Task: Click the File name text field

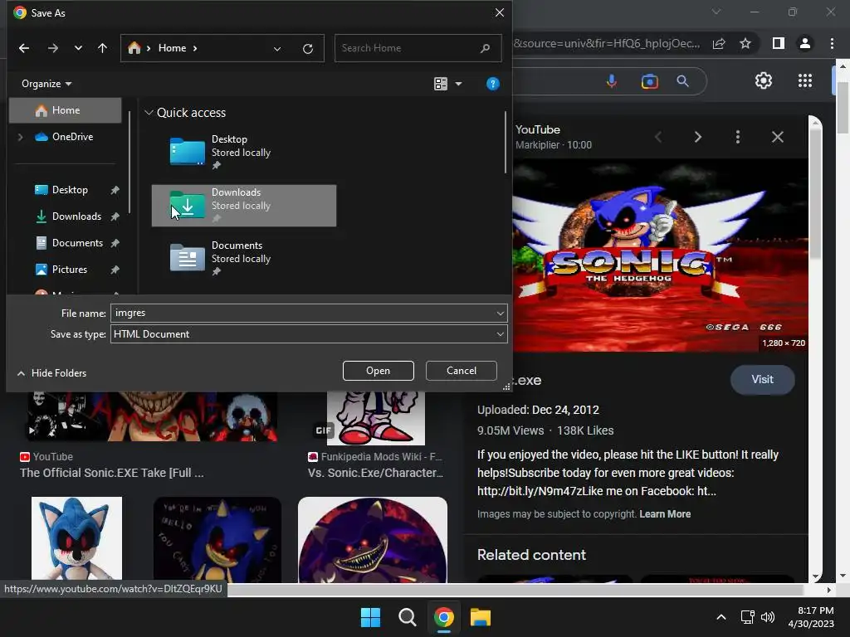Action: coord(302,313)
